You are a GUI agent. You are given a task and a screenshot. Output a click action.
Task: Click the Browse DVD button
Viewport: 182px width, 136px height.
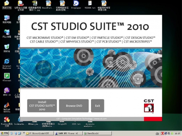74,106
